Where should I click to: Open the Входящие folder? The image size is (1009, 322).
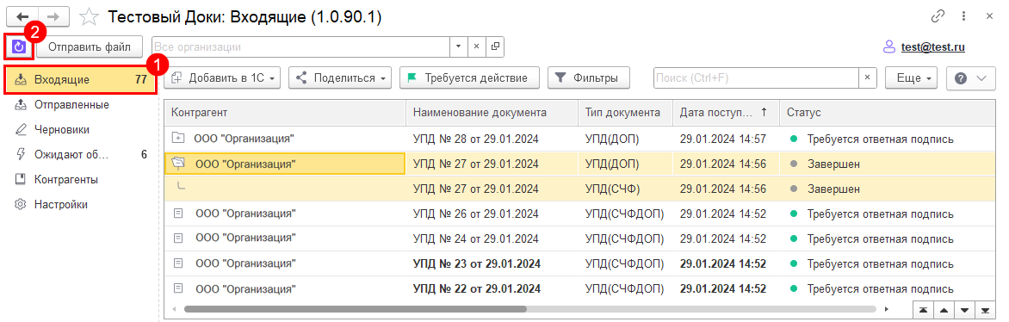pos(80,79)
